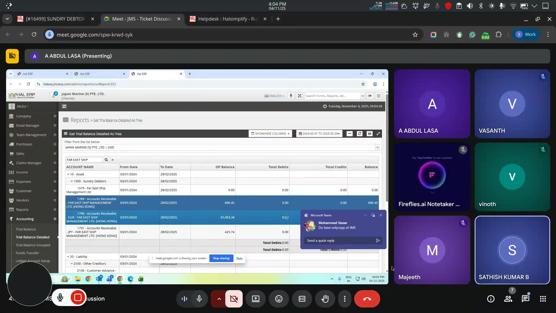Click the fullscreen arrows icon in the report header

(378, 134)
